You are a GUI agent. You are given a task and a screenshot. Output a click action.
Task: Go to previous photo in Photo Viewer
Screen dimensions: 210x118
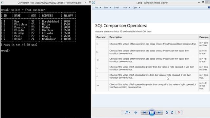click(144, 112)
